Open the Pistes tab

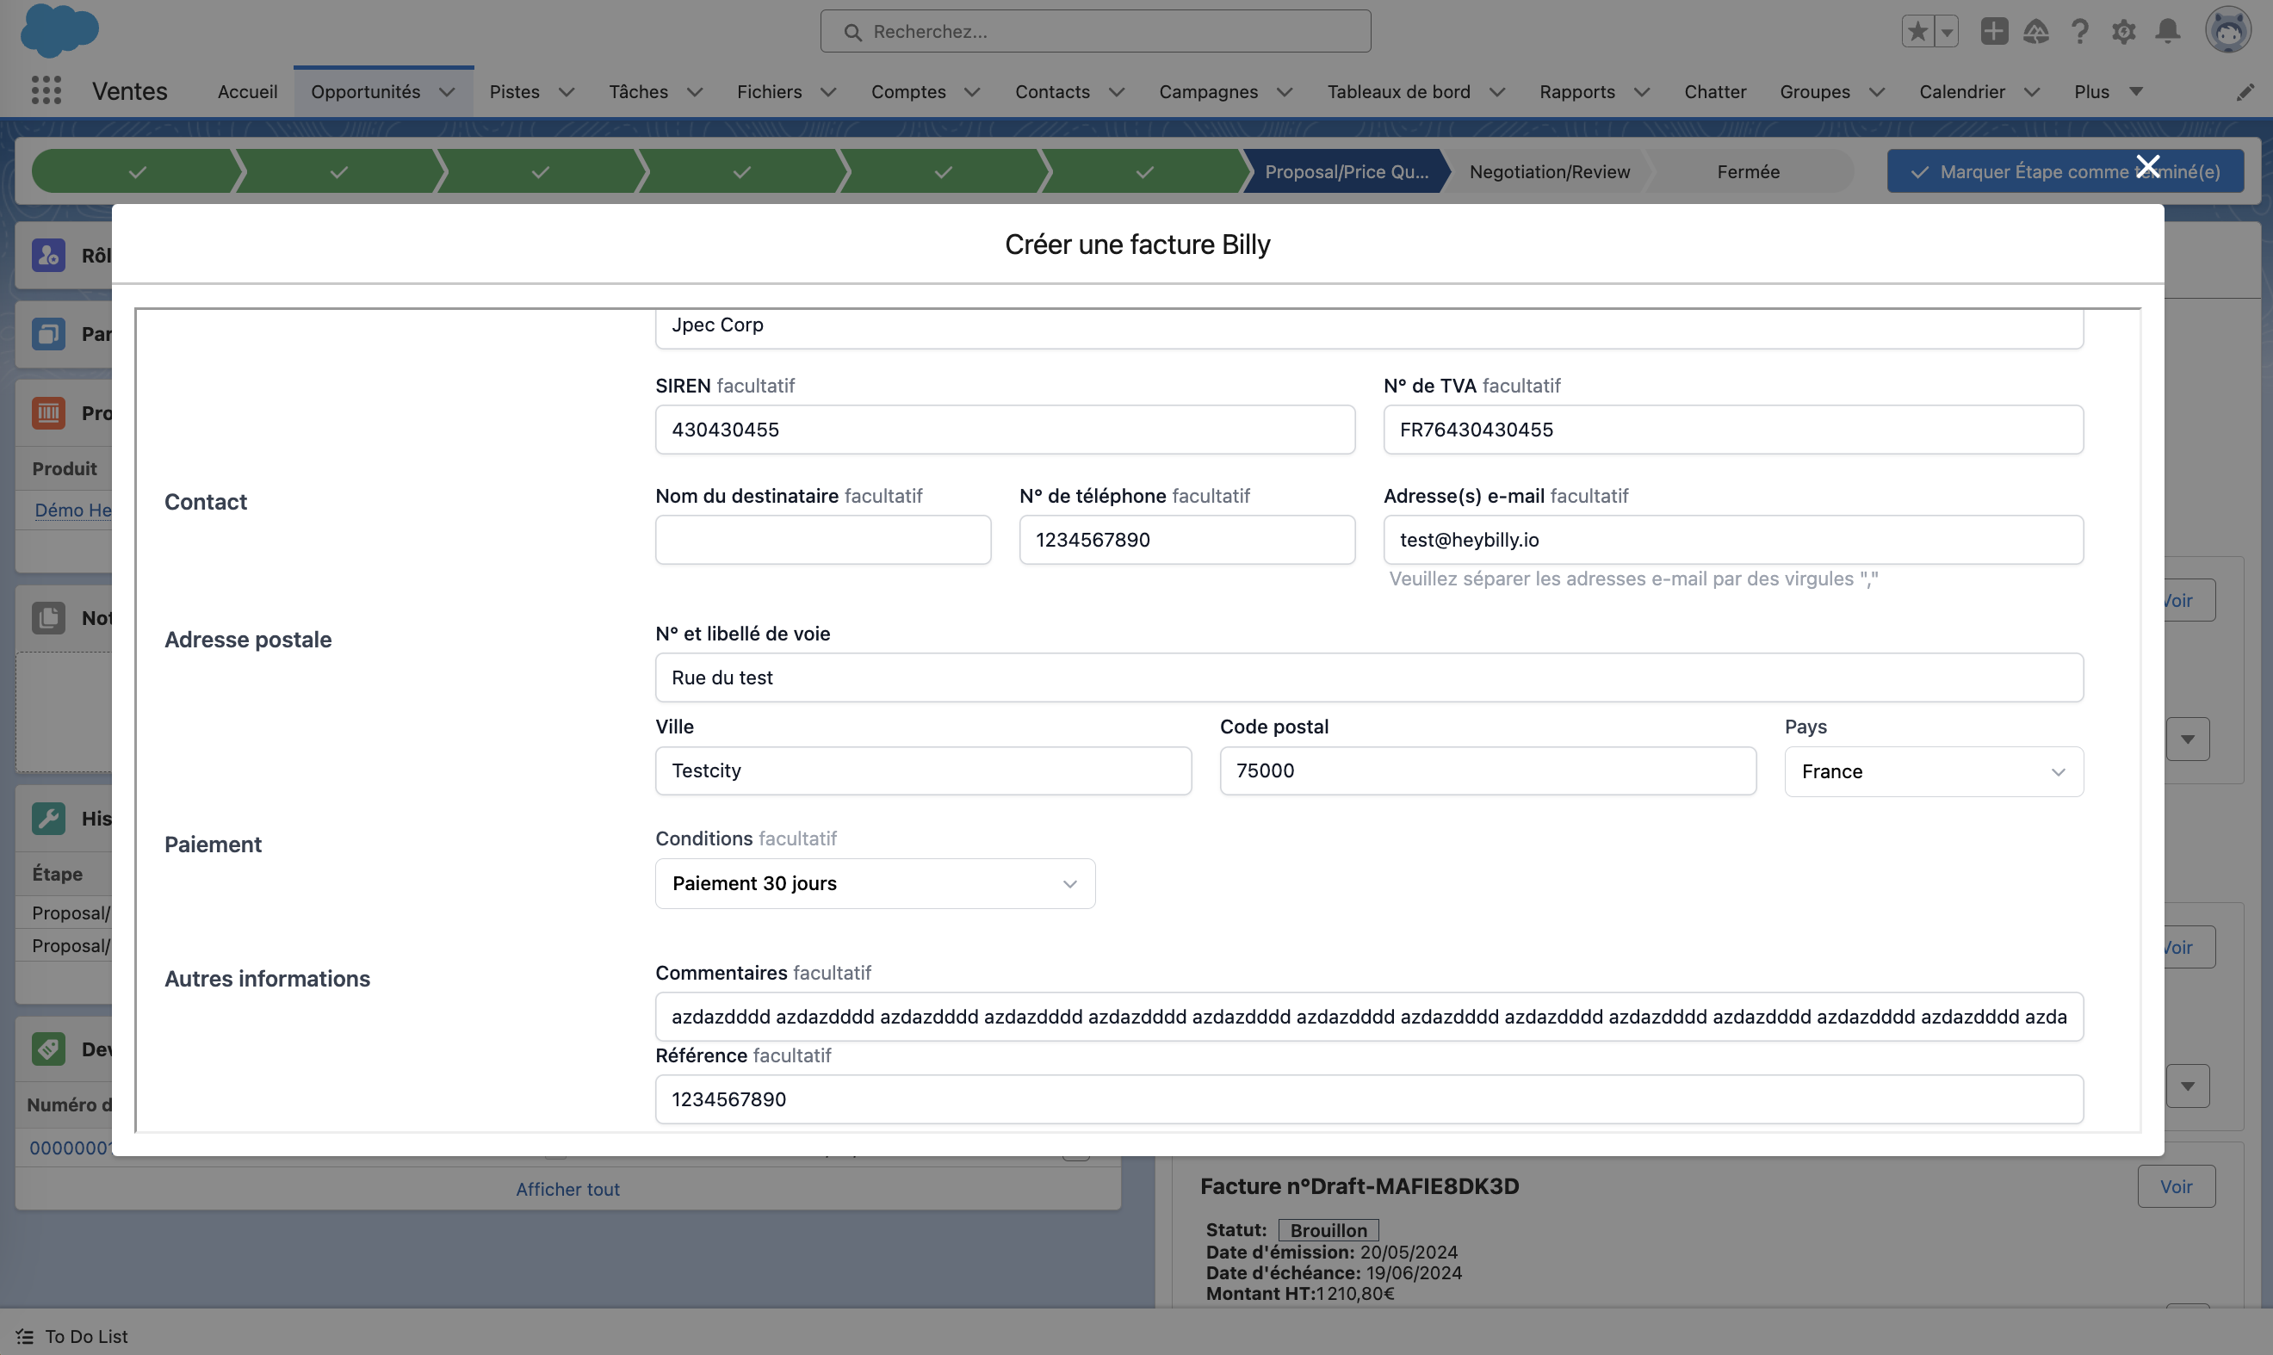click(x=514, y=91)
